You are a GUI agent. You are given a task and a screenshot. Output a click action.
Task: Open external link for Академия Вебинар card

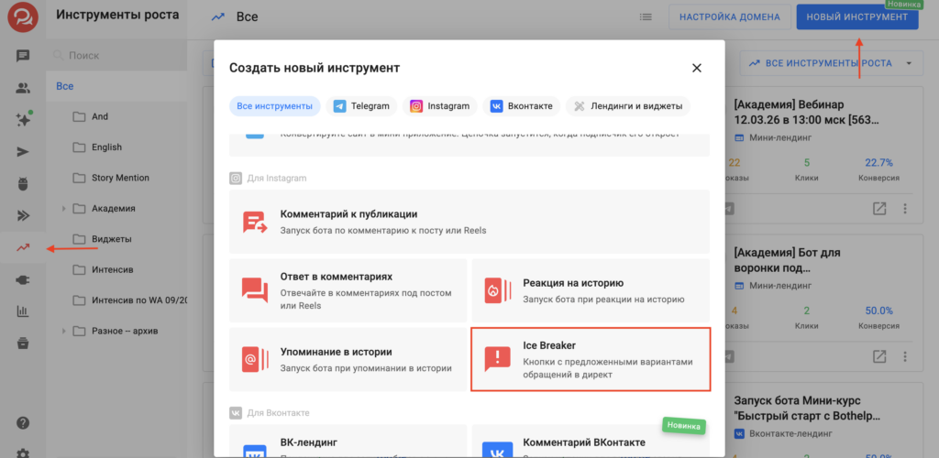tap(879, 209)
